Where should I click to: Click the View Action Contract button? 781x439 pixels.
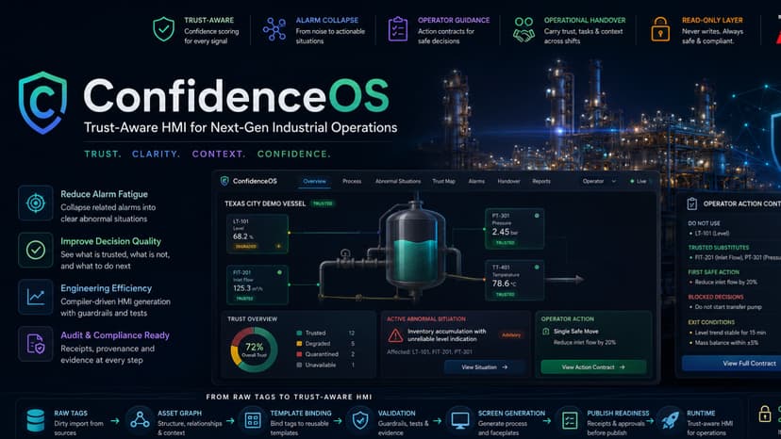click(593, 367)
